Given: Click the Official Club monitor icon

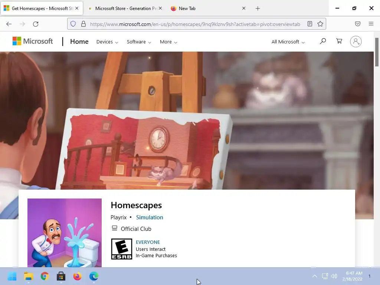Looking at the screenshot, I should point(114,228).
